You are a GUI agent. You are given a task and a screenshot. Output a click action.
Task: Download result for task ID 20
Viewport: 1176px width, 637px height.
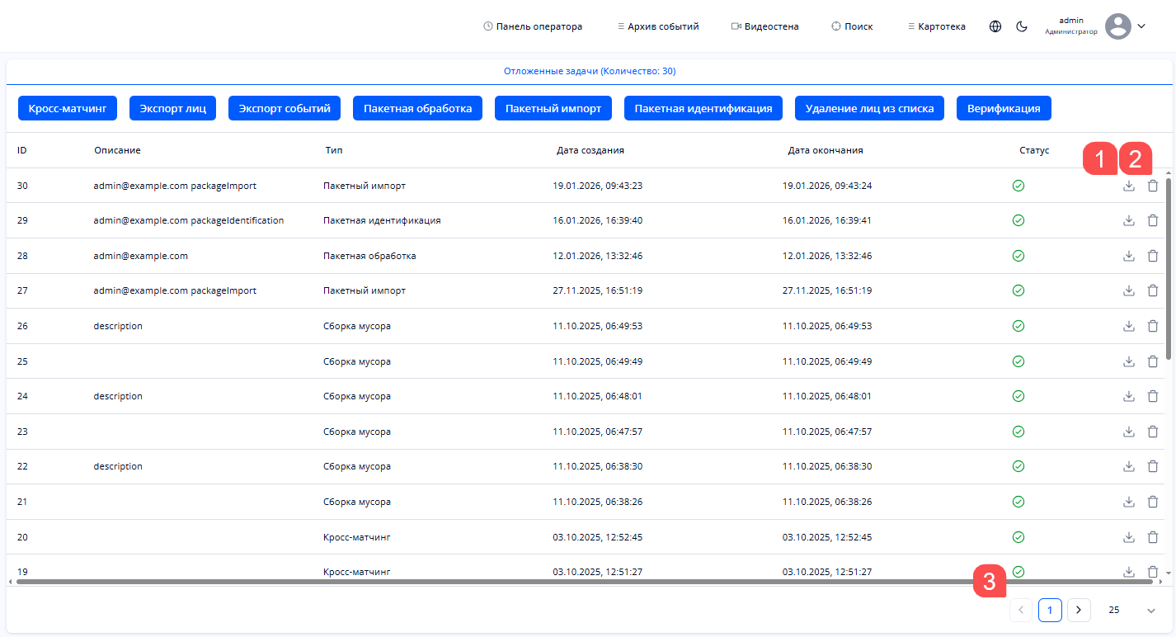[x=1129, y=537]
